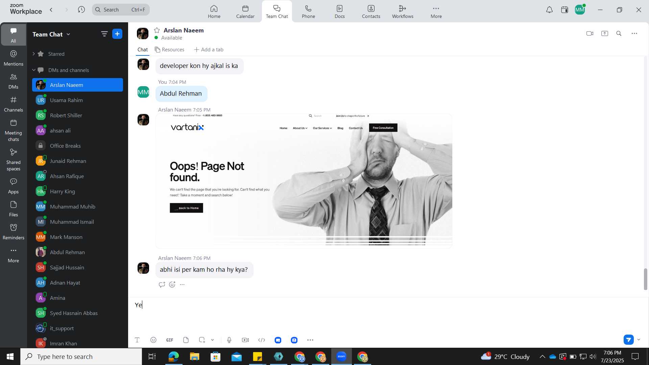Star Arslan Naeem's chat
Screen dimensions: 649x365
click(157, 30)
